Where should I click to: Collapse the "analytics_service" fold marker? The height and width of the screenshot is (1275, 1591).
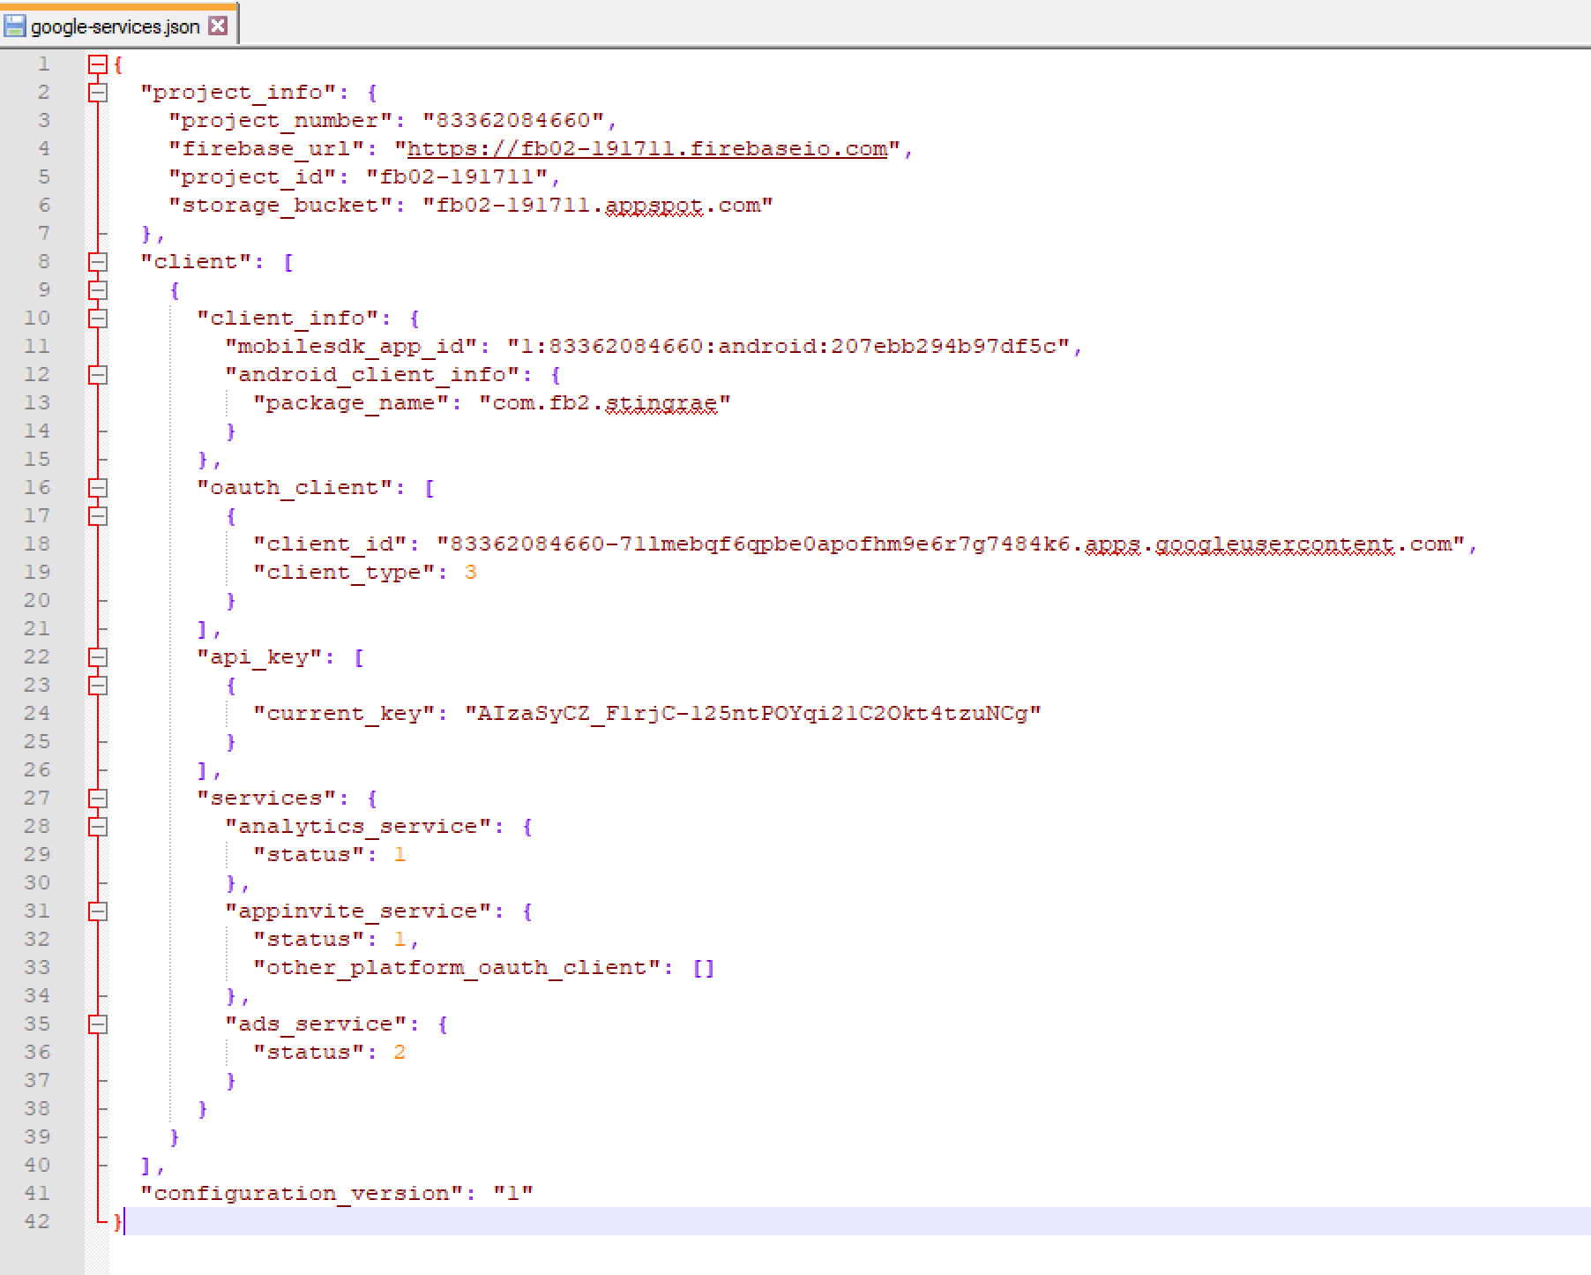point(98,827)
